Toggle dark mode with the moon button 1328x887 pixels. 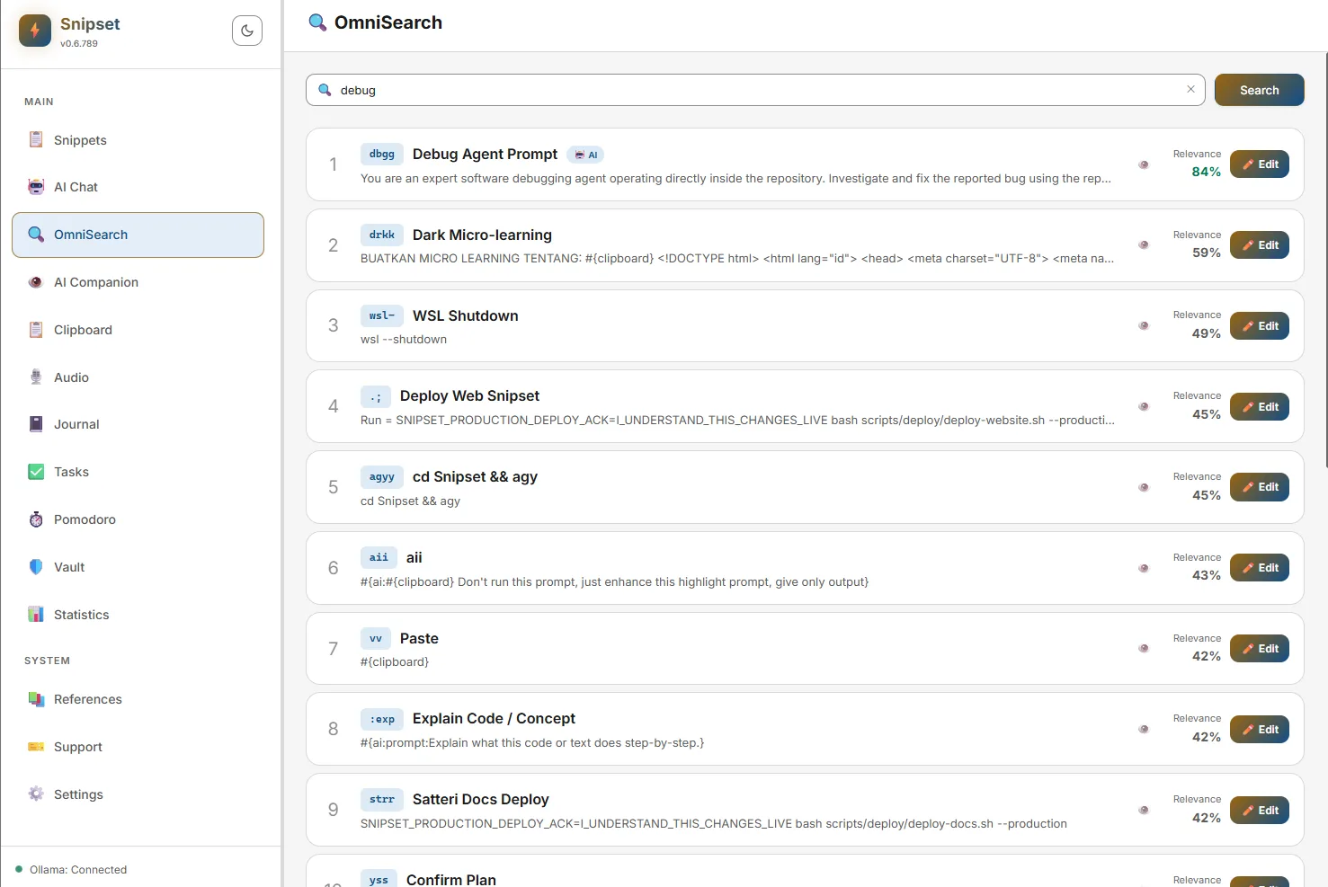247,31
